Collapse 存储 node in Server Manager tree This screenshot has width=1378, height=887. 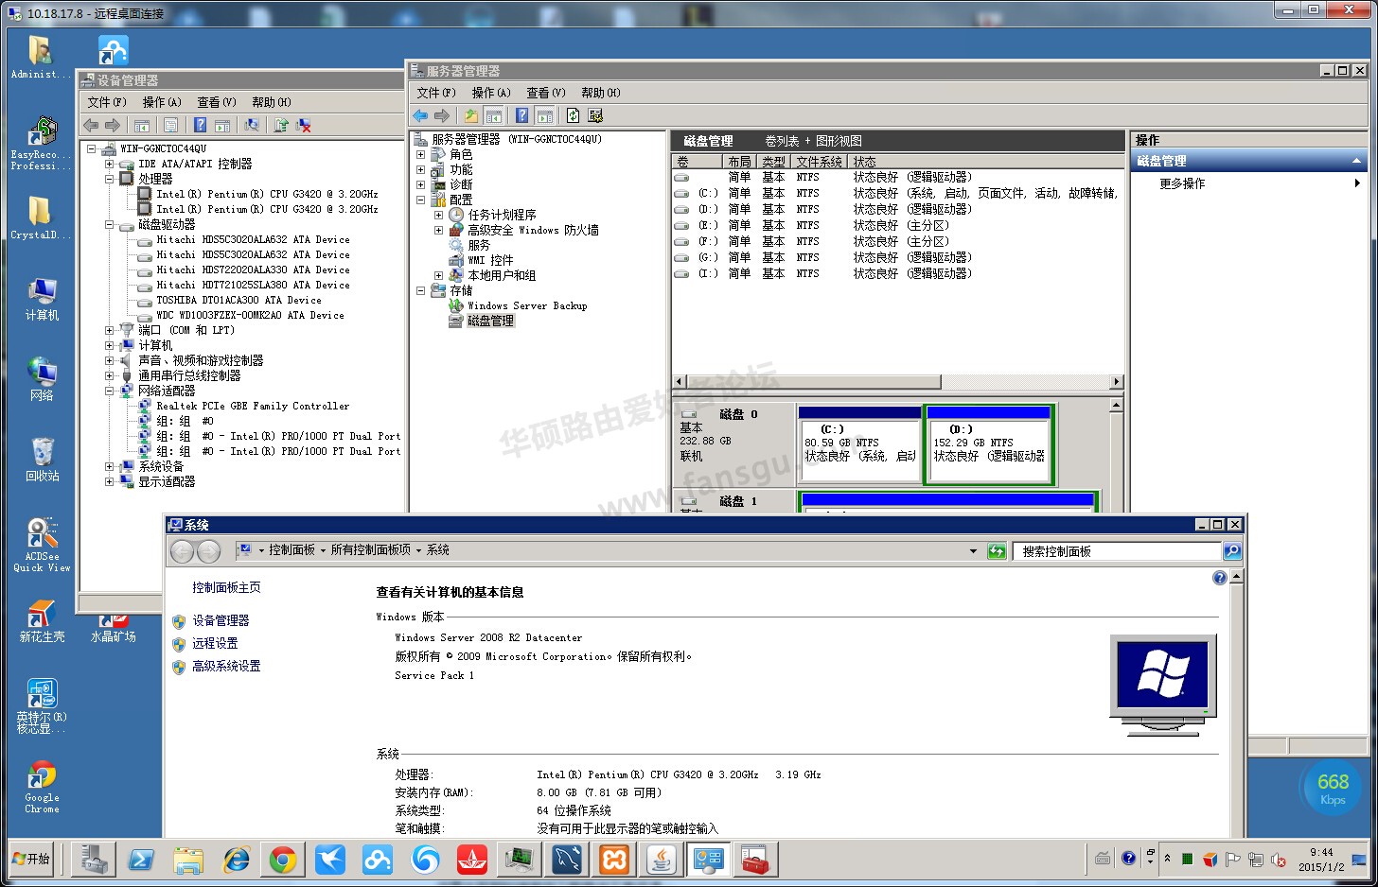421,291
